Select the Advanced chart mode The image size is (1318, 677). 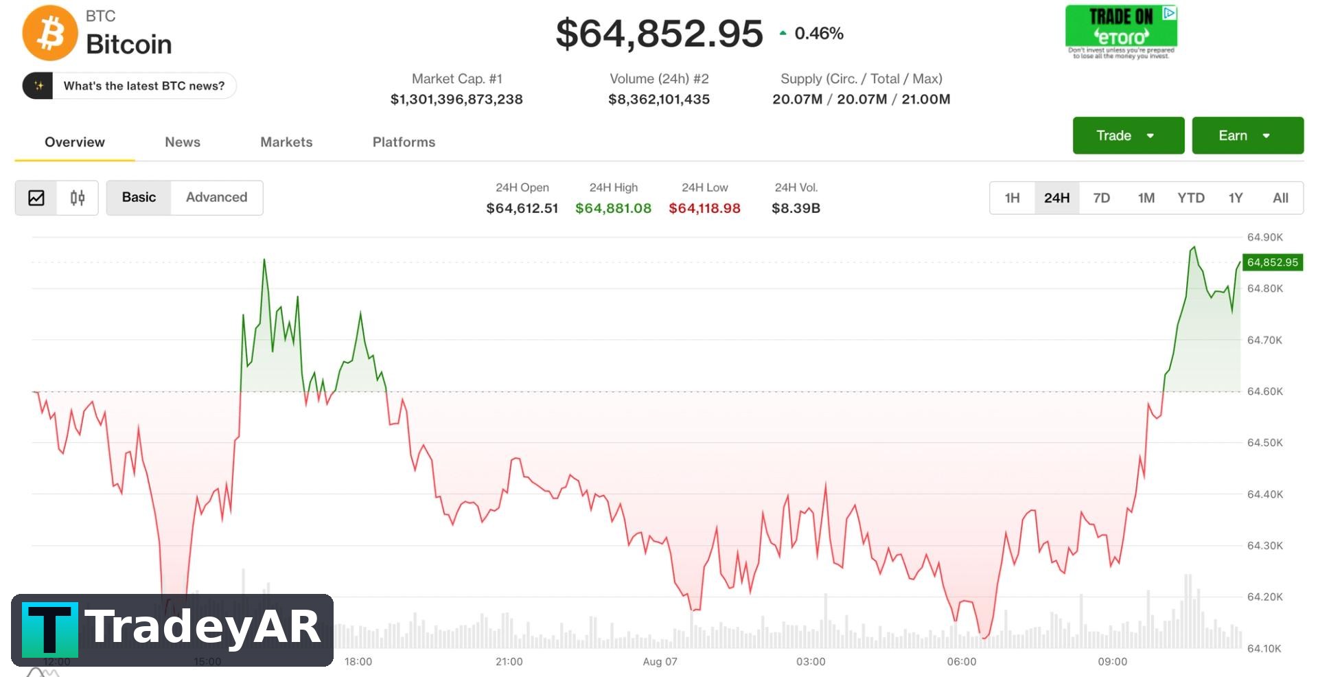pos(216,198)
